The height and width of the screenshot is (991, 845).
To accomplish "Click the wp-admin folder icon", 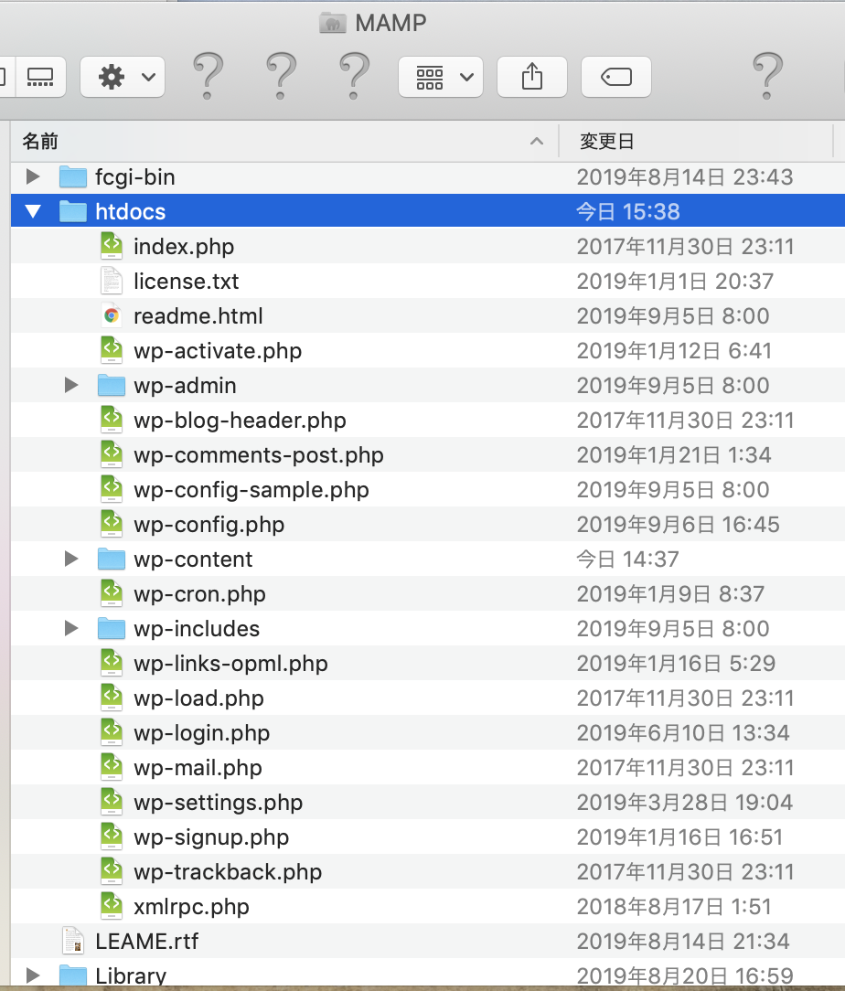I will pyautogui.click(x=112, y=385).
